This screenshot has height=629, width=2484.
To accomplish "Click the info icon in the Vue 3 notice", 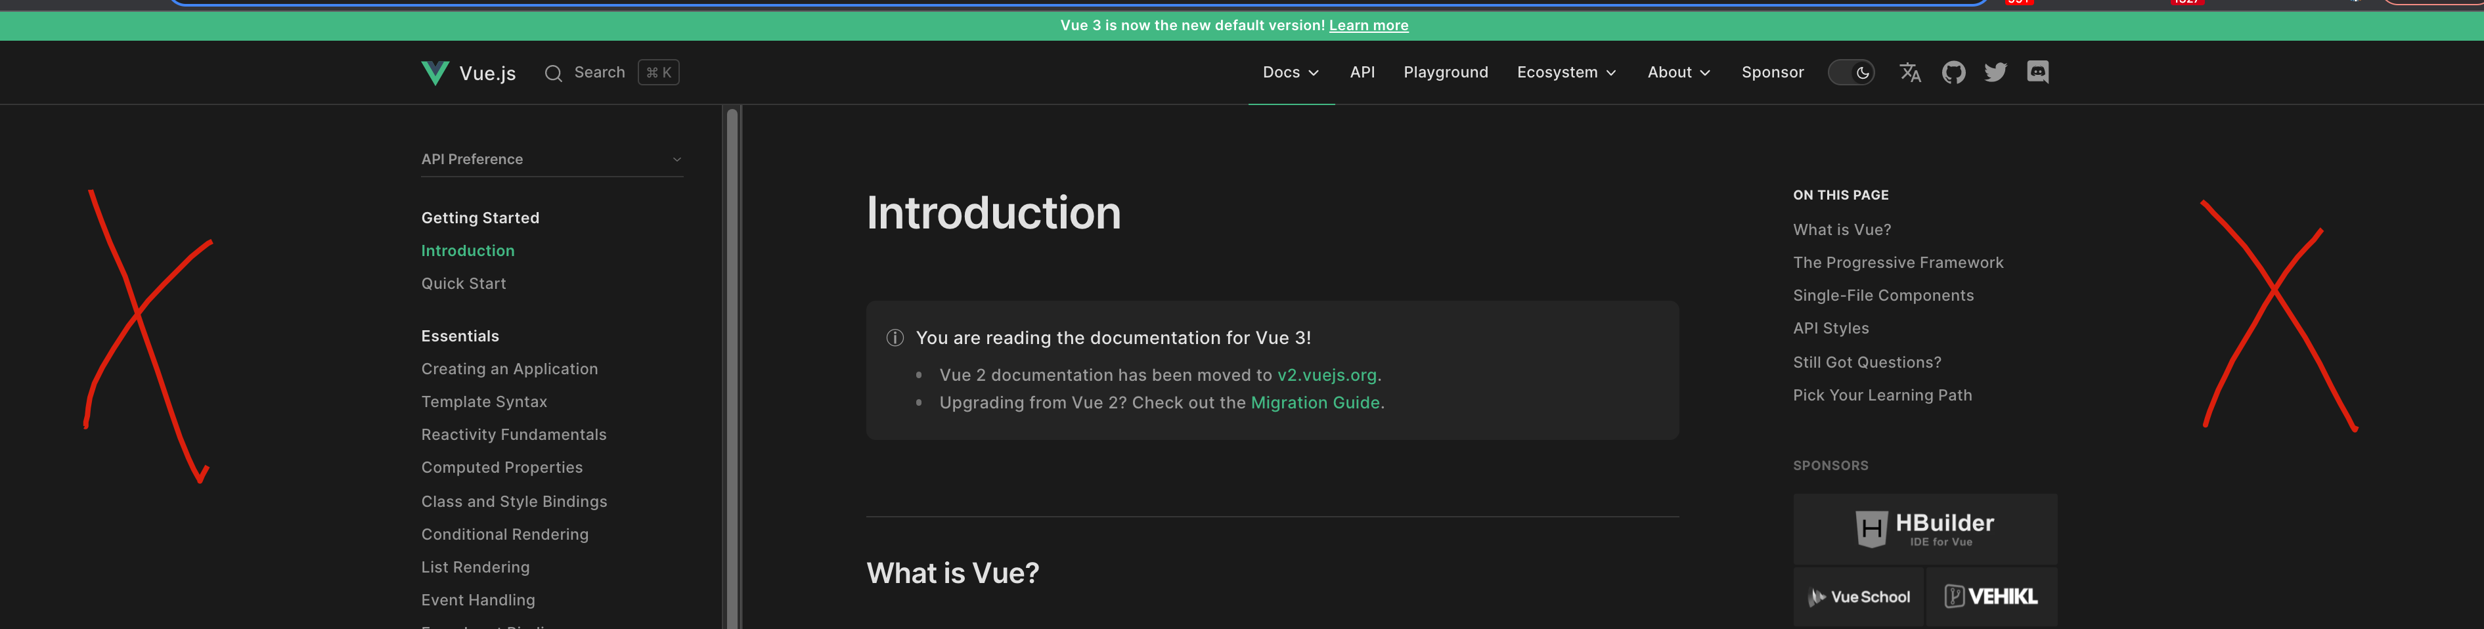I will tap(893, 338).
